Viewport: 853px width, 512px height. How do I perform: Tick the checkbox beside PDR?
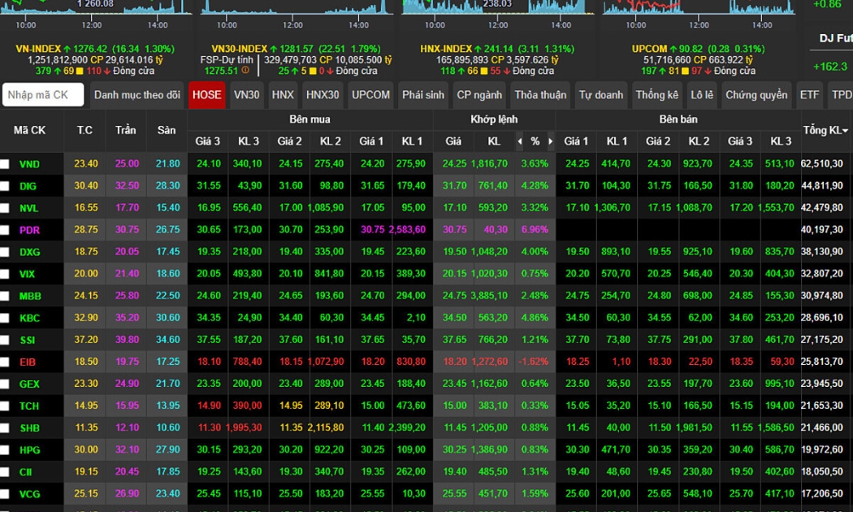pyautogui.click(x=5, y=230)
